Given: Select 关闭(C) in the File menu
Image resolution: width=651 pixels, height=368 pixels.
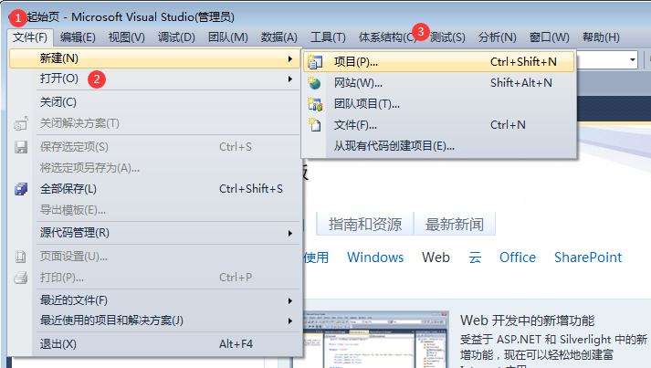Looking at the screenshot, I should (x=154, y=102).
